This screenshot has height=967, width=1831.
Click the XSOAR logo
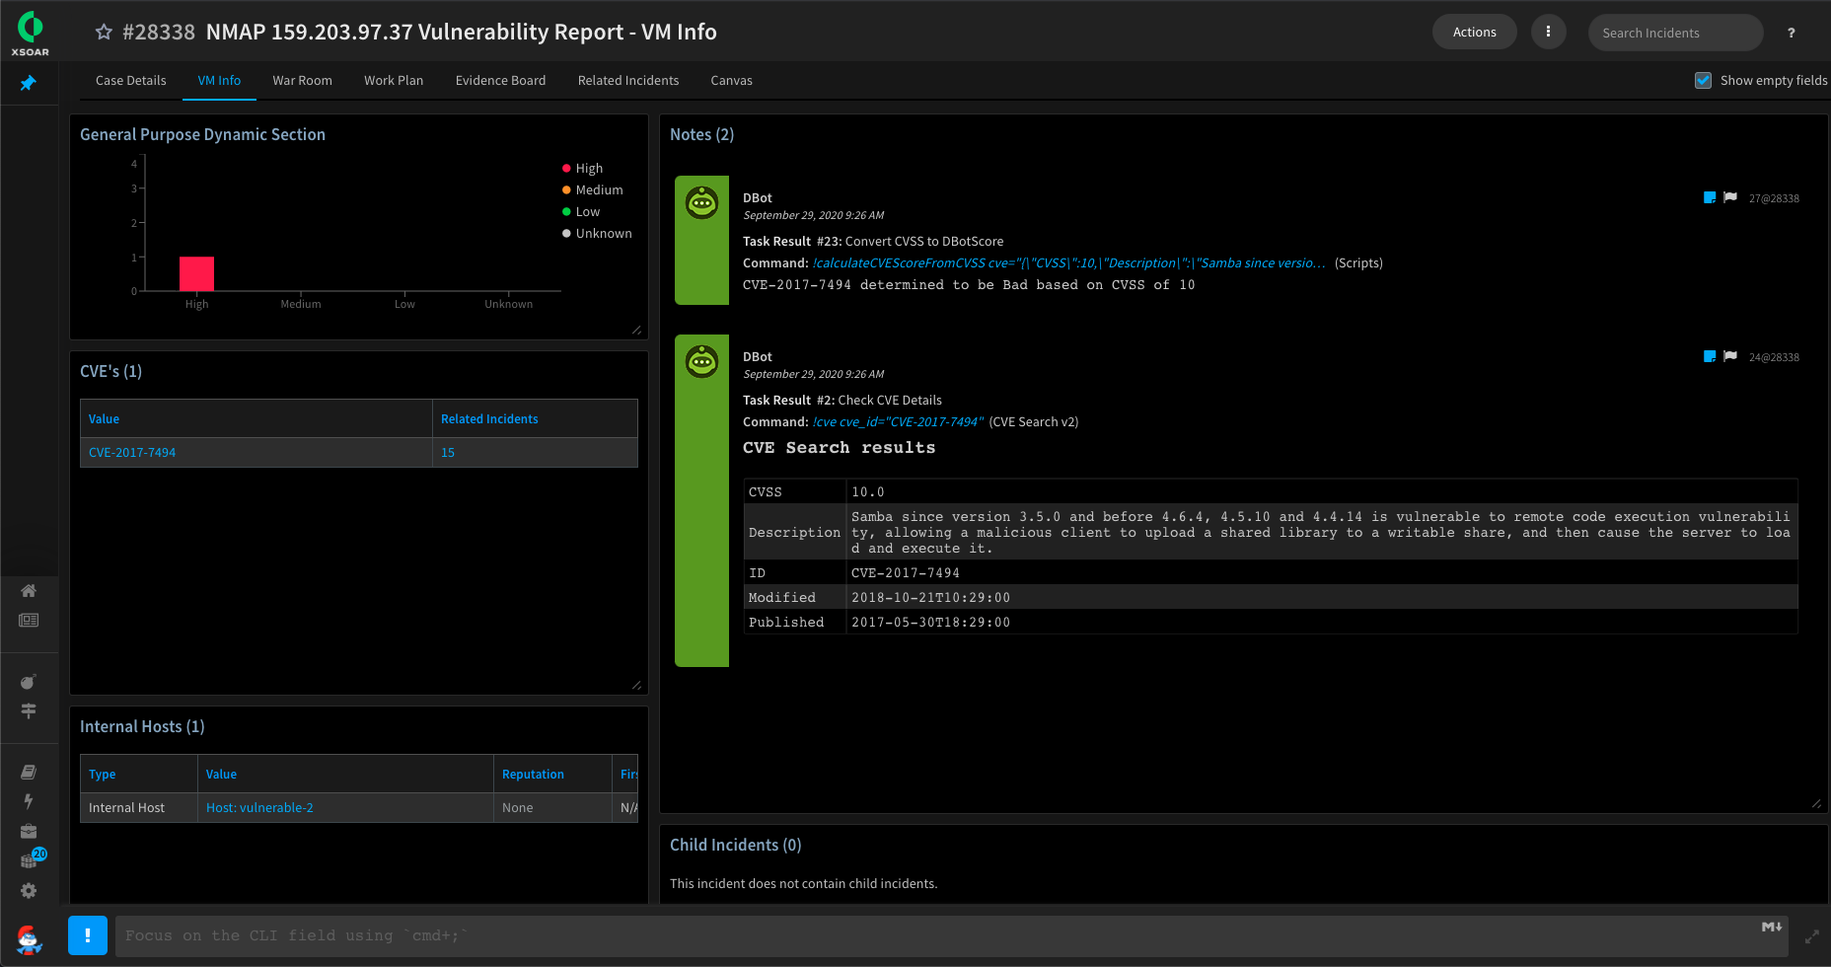click(30, 33)
